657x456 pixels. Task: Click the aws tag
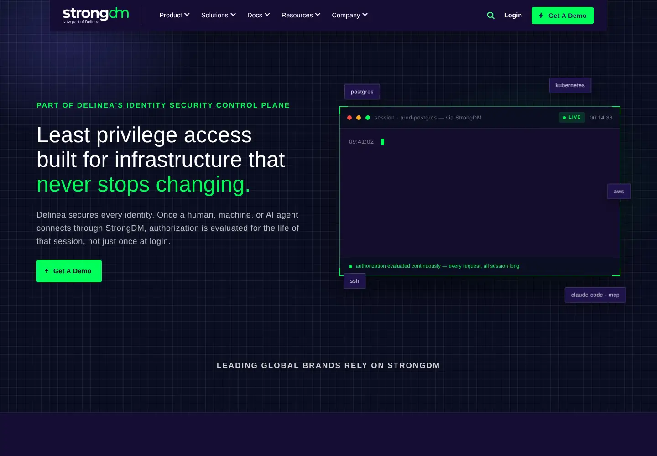tap(619, 192)
